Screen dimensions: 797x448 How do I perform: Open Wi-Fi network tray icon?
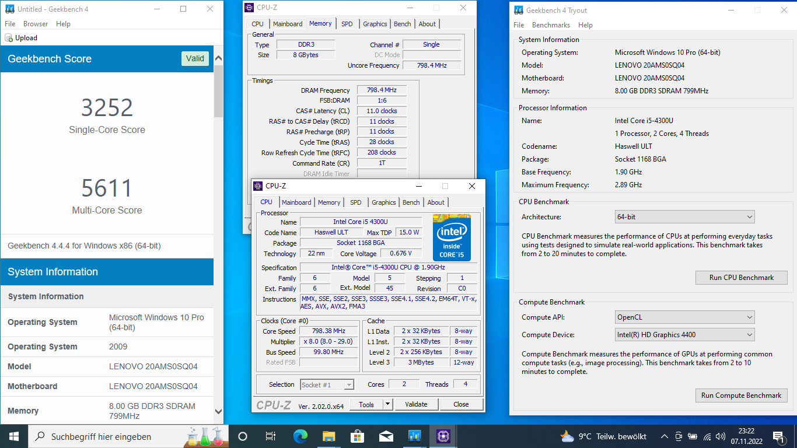[707, 436]
